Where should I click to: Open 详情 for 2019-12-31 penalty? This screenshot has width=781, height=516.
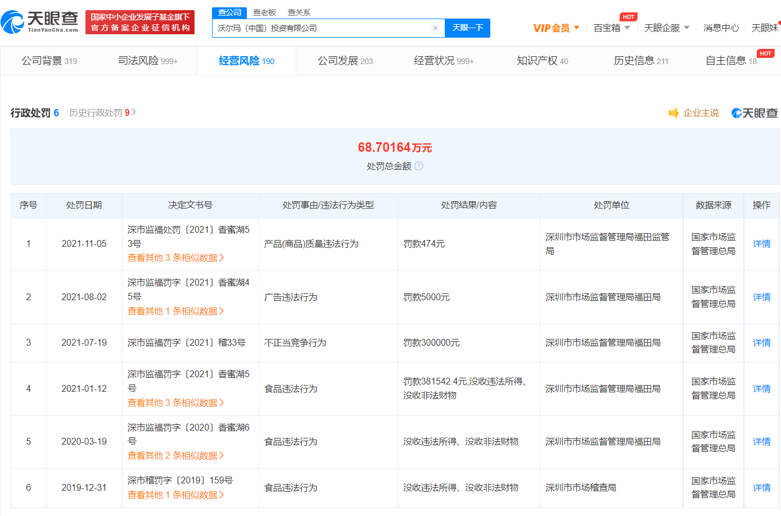[762, 488]
